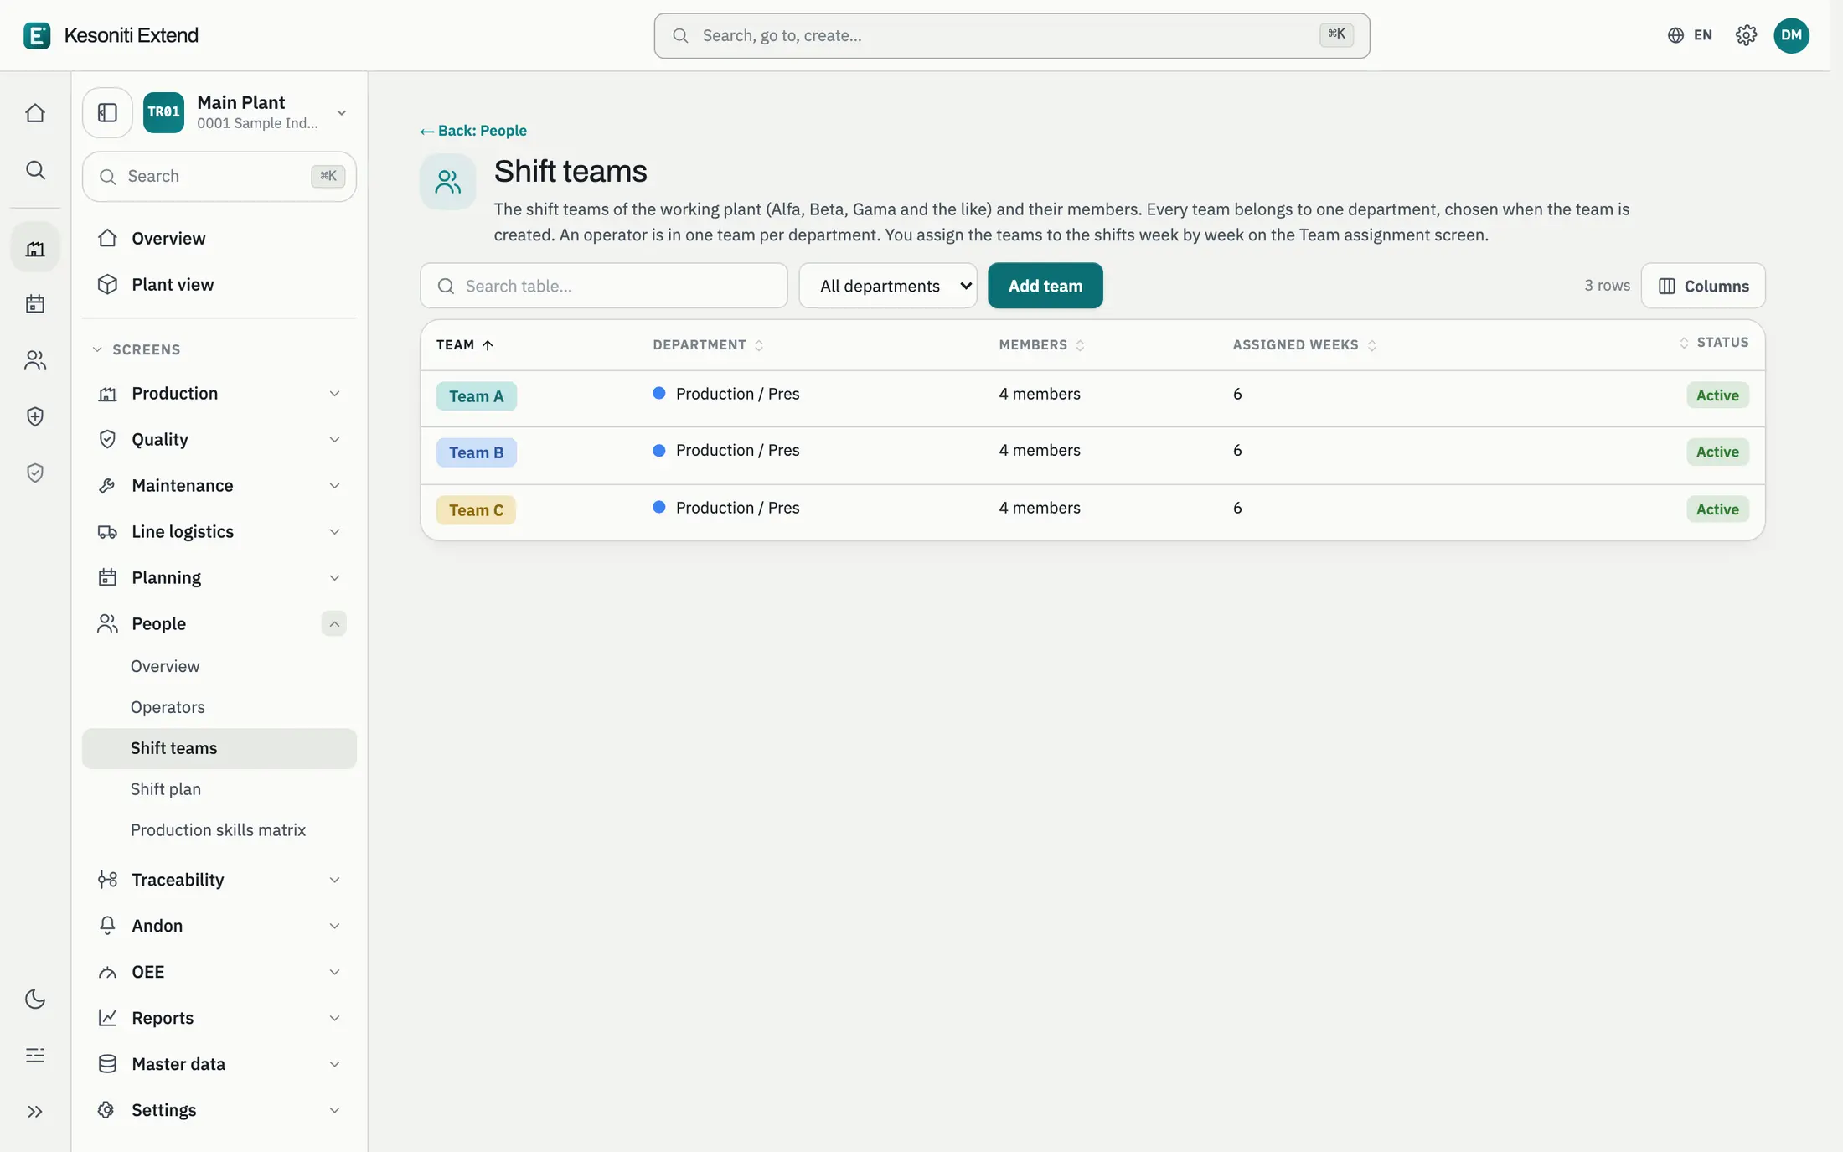Open the list-lines icon in the left rail
The width and height of the screenshot is (1843, 1152).
point(35,1055)
